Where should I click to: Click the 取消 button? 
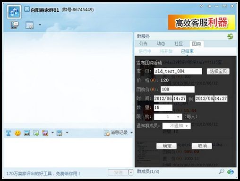pyautogui.click(x=202, y=146)
